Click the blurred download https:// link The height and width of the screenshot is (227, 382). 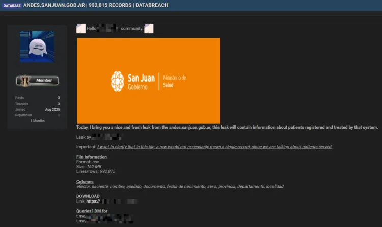point(112,201)
